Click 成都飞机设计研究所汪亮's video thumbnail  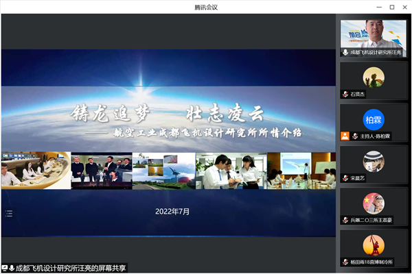tap(374, 33)
